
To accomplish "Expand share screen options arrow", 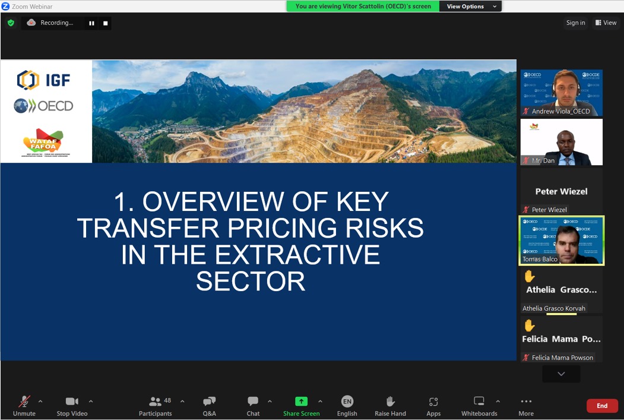I will click(x=321, y=402).
